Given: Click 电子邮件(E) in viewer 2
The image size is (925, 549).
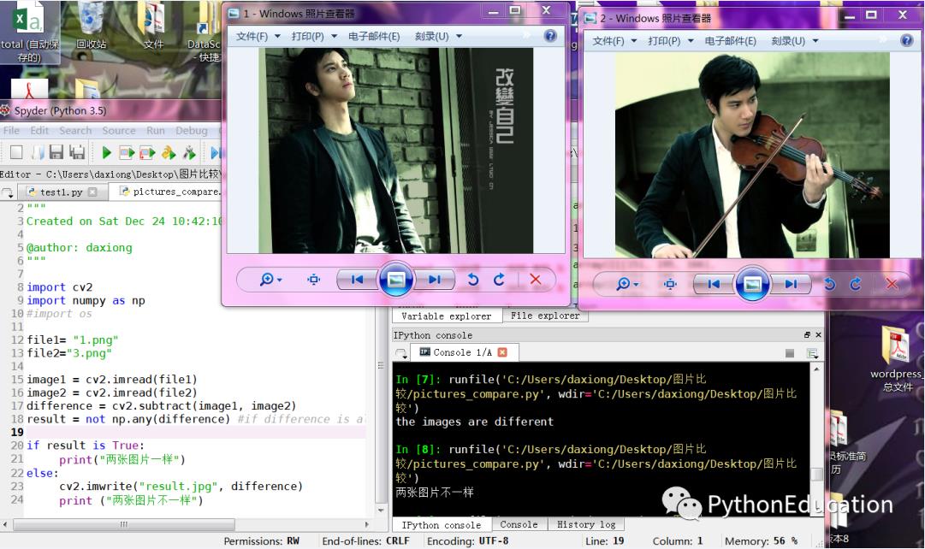Looking at the screenshot, I should coord(730,41).
